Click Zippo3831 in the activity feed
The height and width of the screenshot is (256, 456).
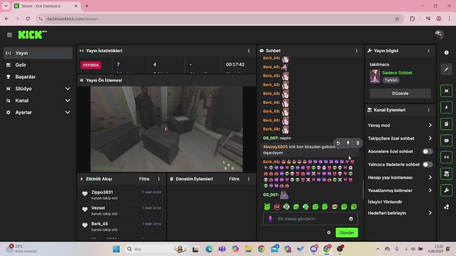(x=102, y=192)
